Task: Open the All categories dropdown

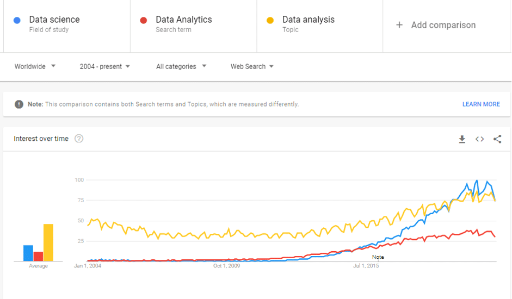Action: 181,66
